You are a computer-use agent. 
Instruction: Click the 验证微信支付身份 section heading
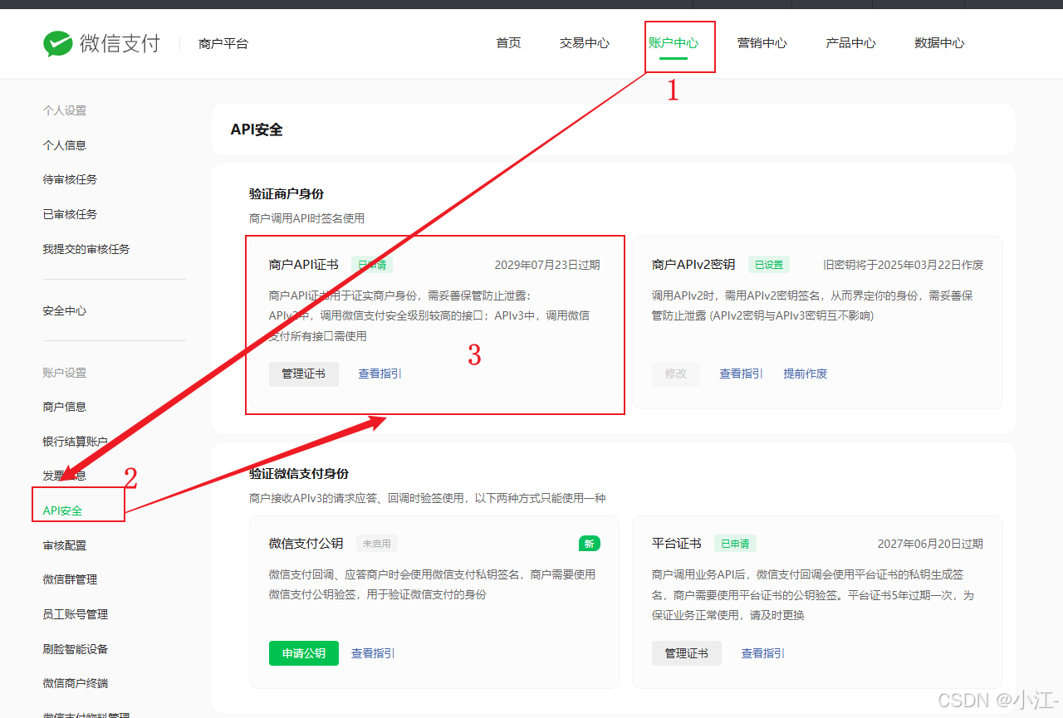click(299, 473)
